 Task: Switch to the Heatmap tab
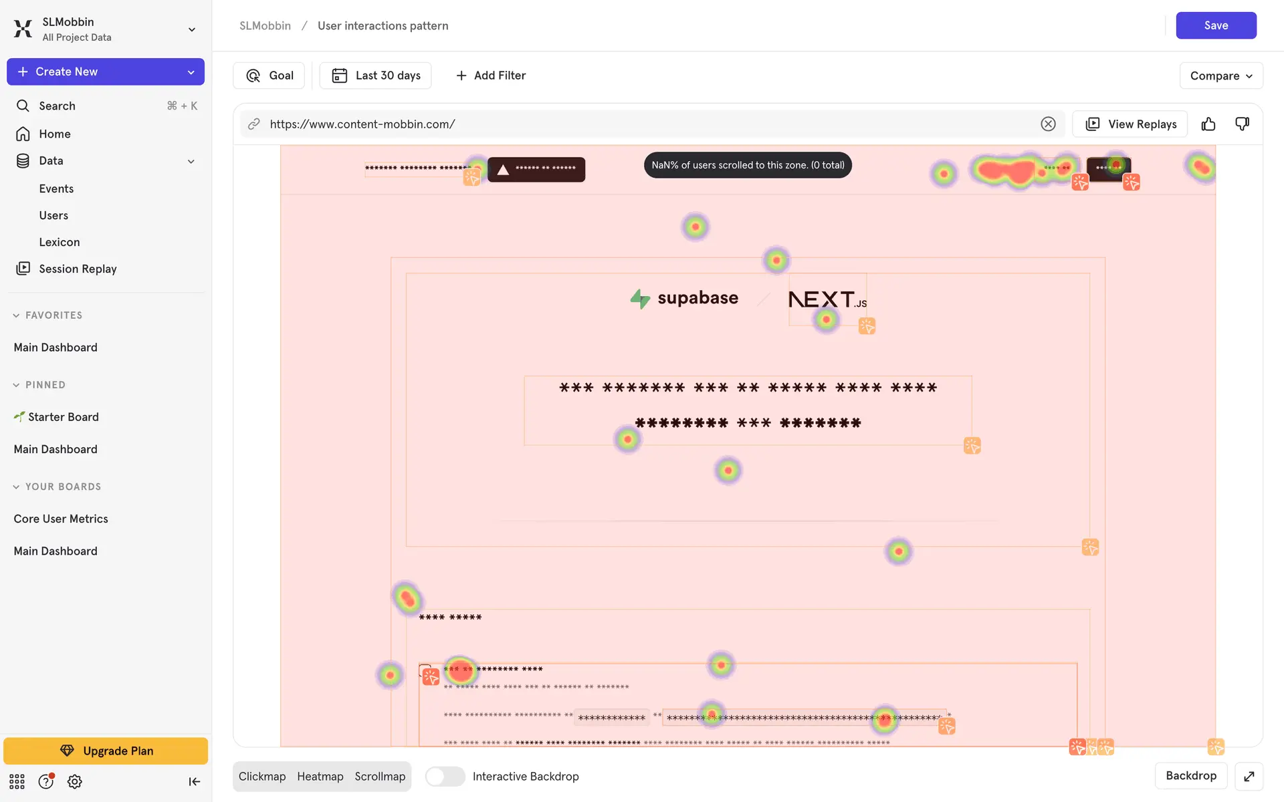pos(320,776)
